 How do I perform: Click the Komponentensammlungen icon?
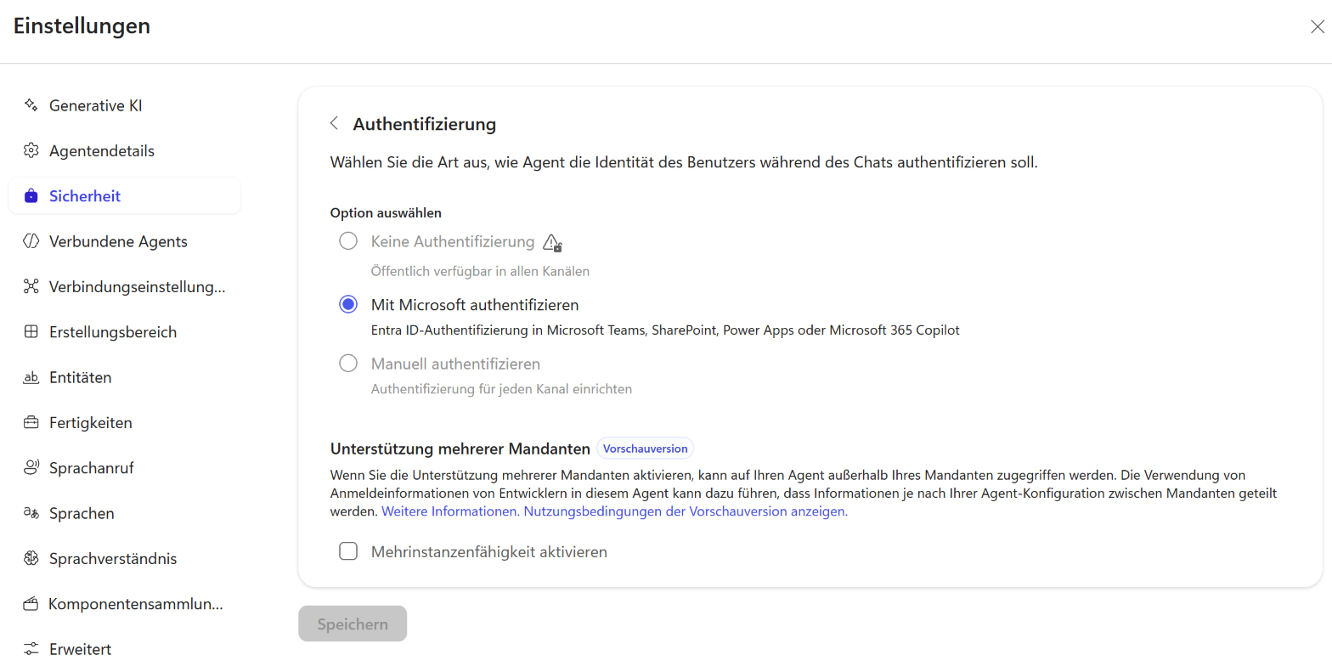[x=31, y=604]
